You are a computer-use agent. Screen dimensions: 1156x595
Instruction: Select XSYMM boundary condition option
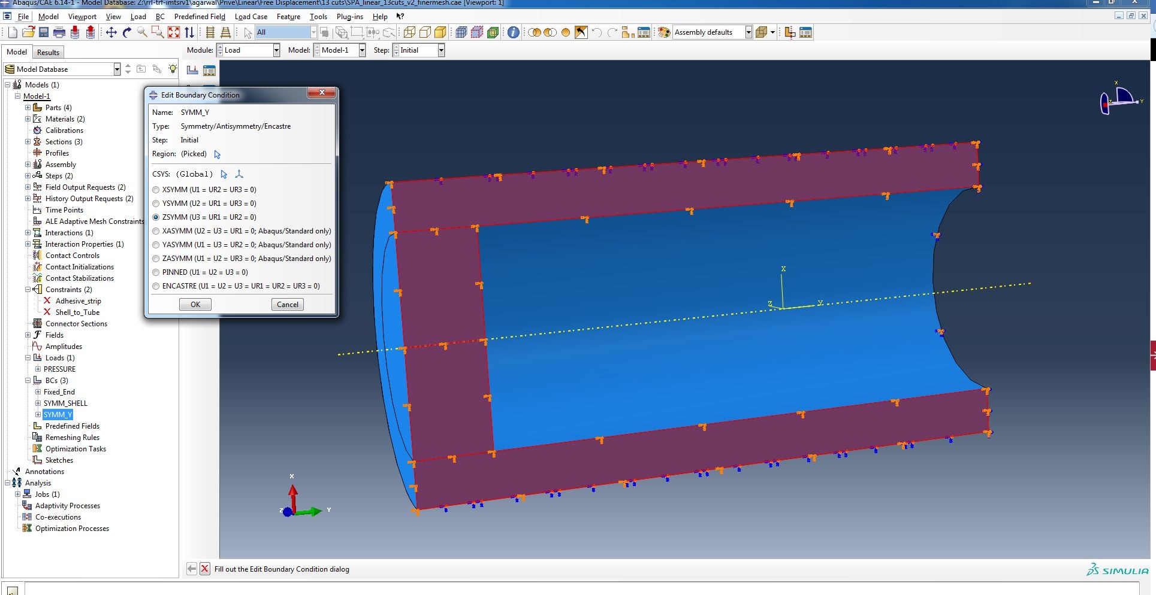pos(156,190)
